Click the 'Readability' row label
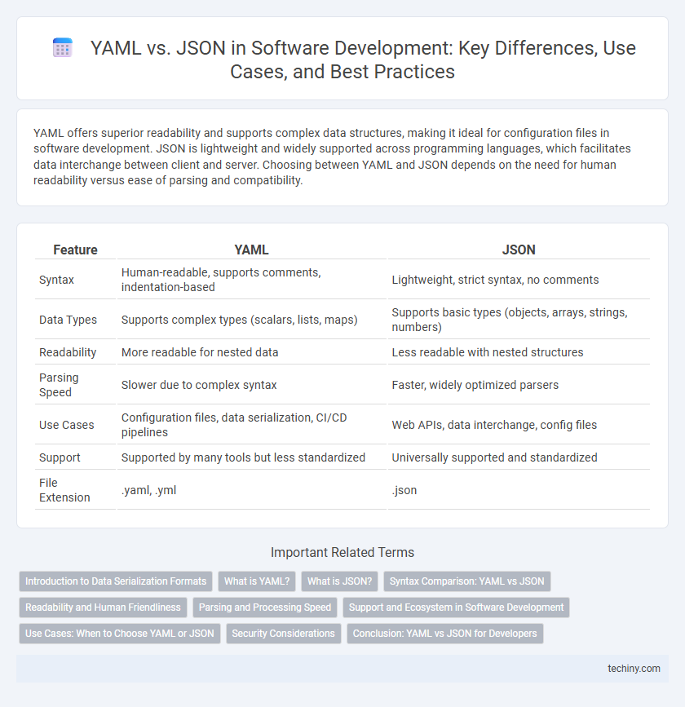The height and width of the screenshot is (707, 685). click(x=68, y=352)
